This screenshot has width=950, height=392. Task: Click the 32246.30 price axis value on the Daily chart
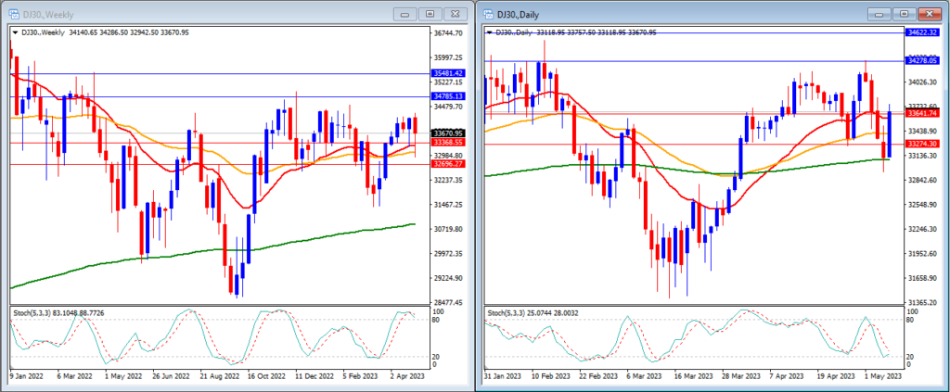pos(922,229)
